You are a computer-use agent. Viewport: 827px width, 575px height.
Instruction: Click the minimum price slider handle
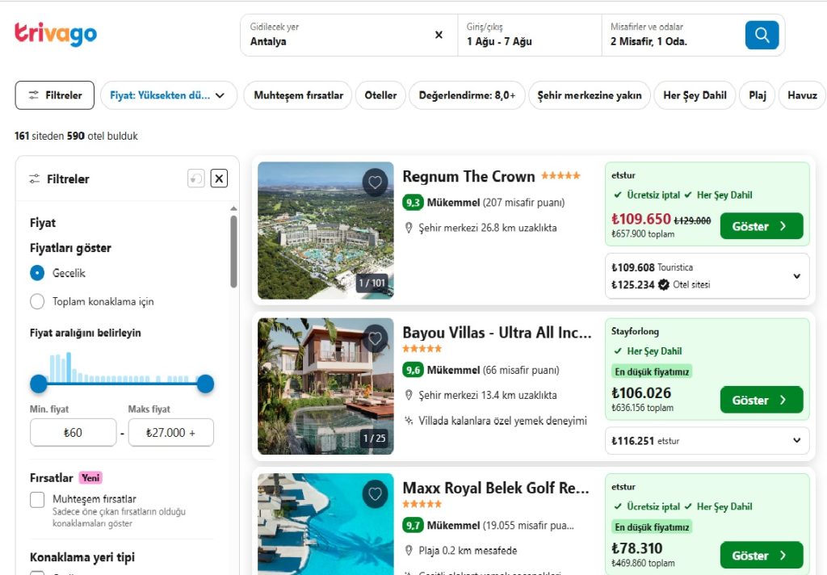coord(39,384)
